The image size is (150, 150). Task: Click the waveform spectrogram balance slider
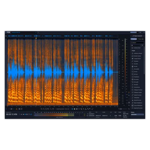tap(11, 109)
